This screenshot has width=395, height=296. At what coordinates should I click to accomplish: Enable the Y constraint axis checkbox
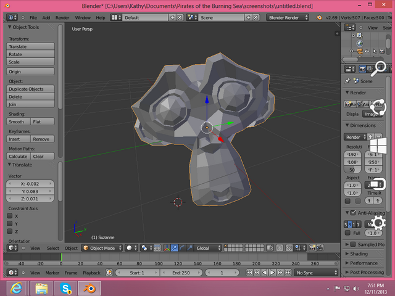click(x=10, y=223)
